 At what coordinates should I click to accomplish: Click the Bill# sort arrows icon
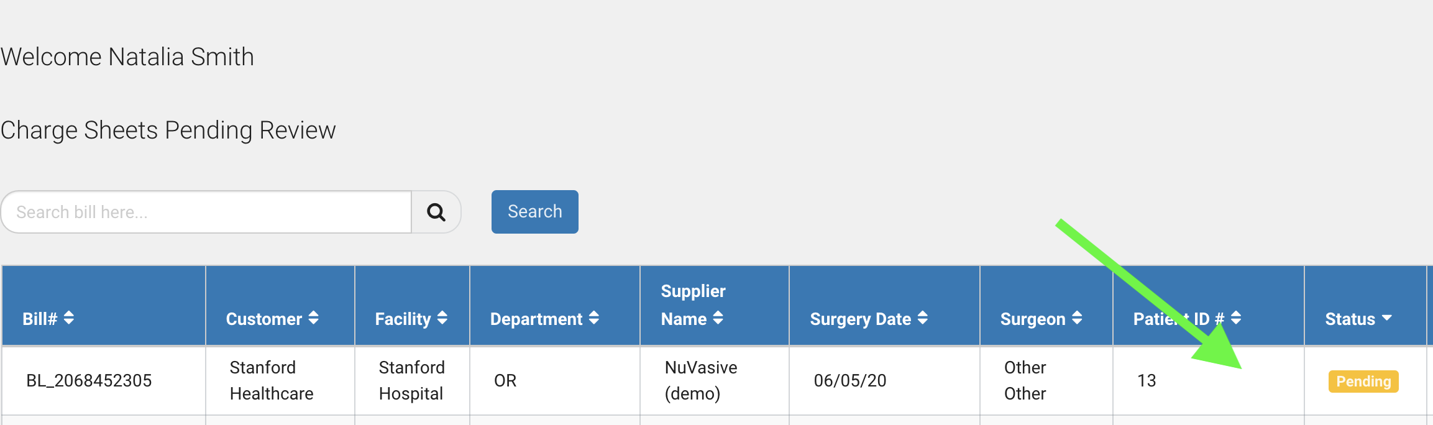69,318
